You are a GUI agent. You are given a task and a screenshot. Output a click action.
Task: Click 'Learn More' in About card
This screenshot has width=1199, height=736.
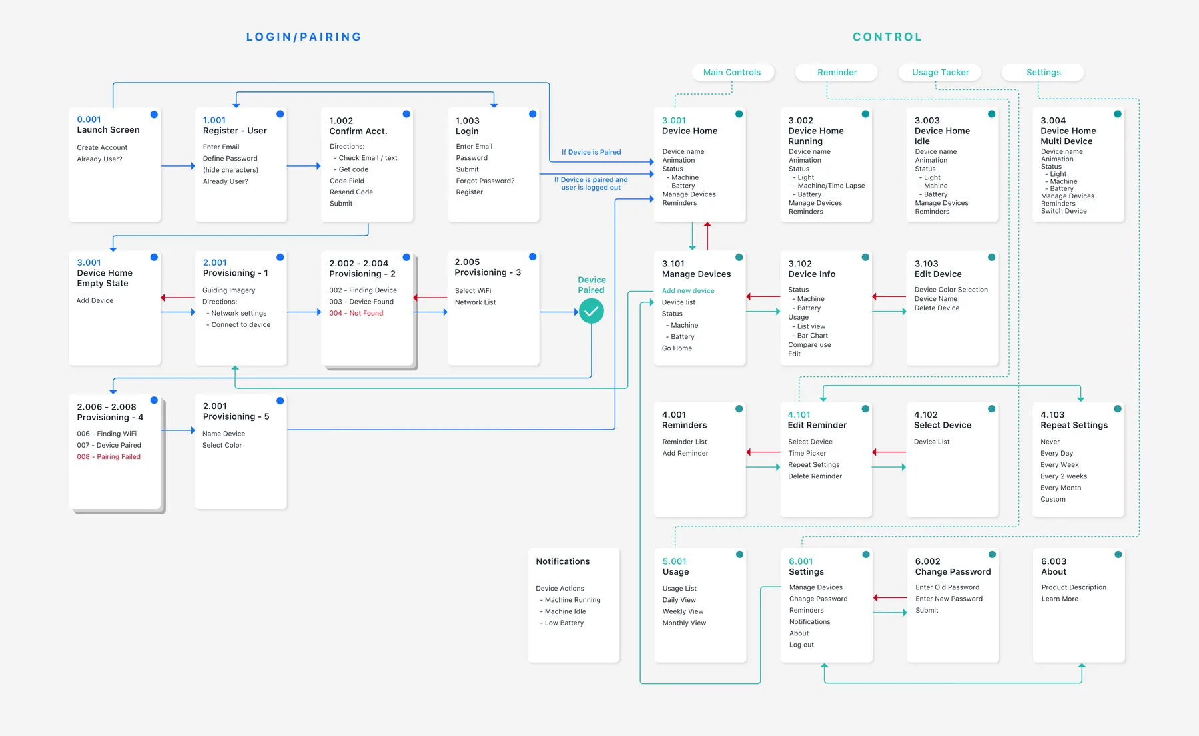pyautogui.click(x=1060, y=599)
